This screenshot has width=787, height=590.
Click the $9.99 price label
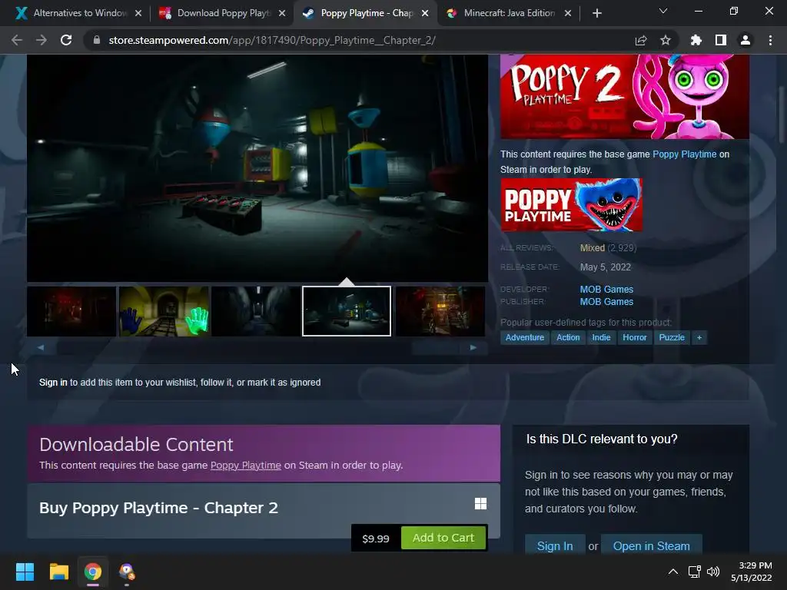[375, 539]
